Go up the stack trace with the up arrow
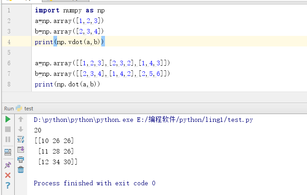 click(x=21, y=119)
